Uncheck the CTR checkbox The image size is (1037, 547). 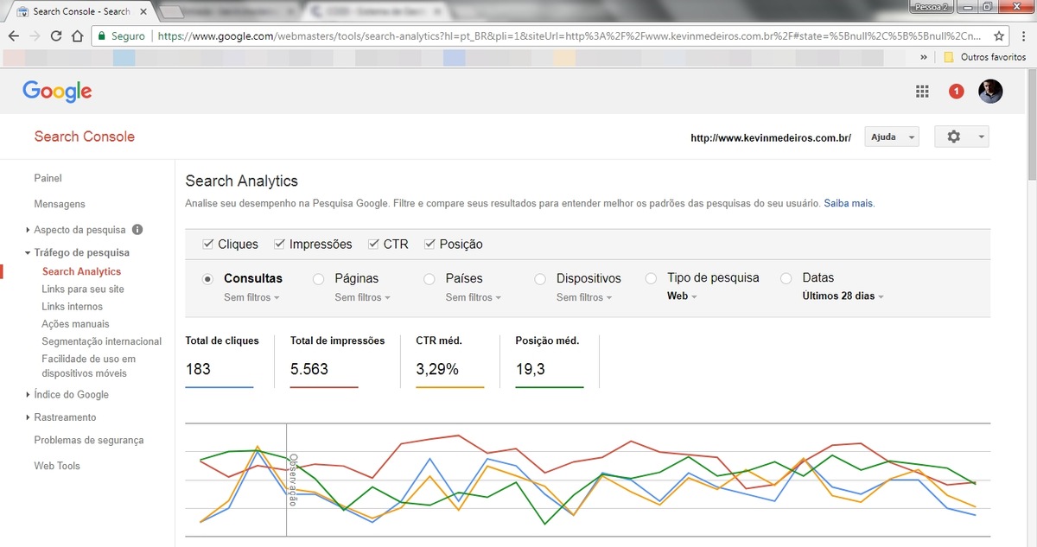[x=373, y=245]
